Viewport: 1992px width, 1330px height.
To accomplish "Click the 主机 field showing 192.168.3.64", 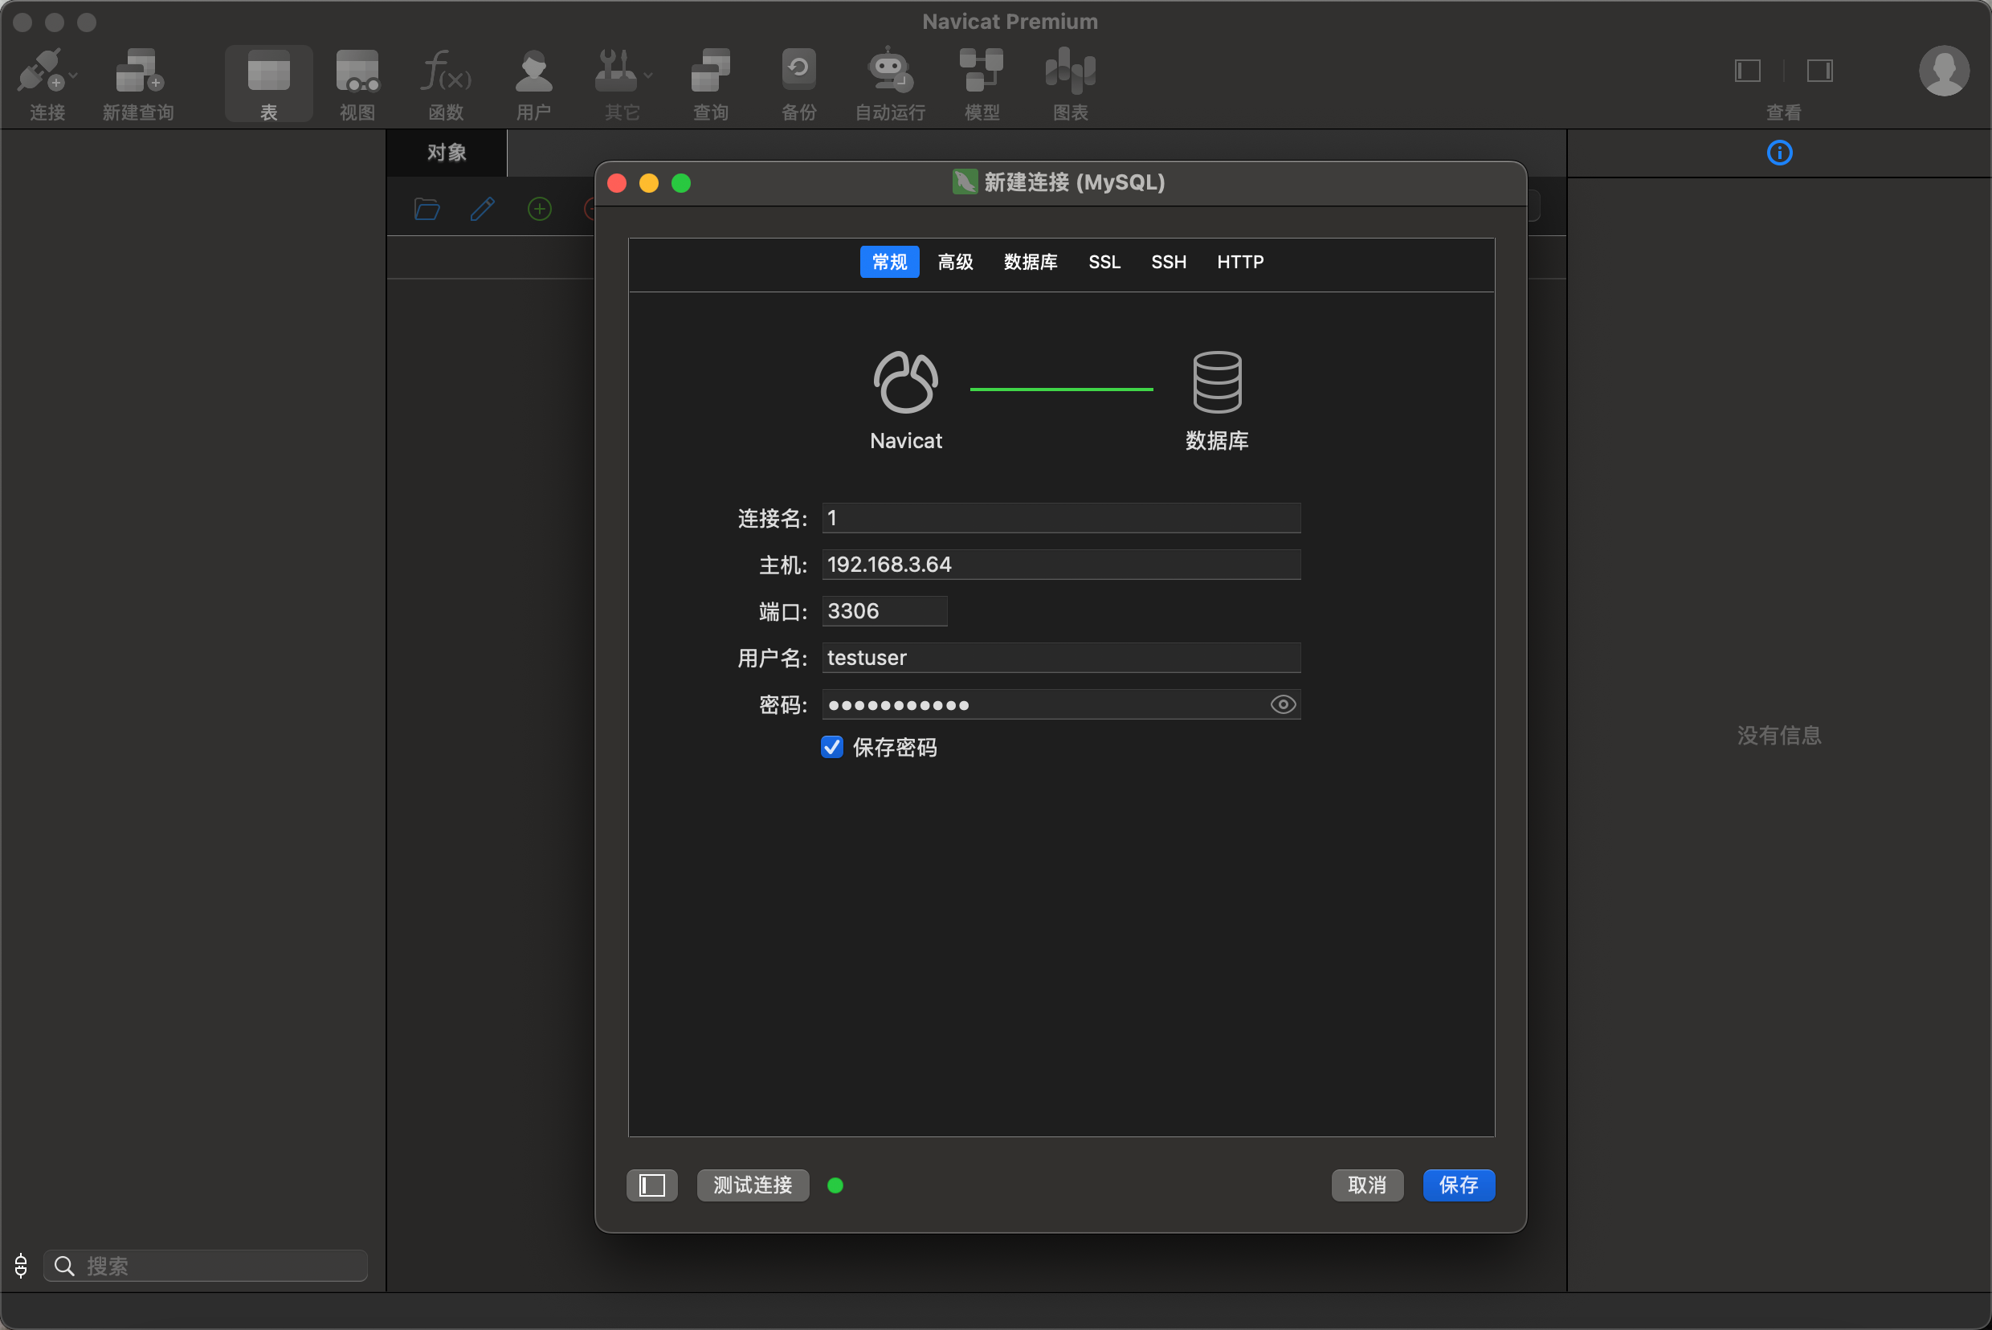I will pos(1060,564).
